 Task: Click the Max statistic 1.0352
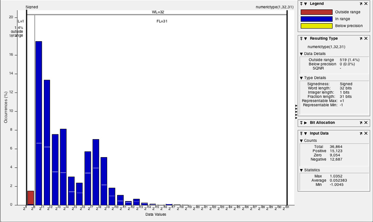point(336,176)
